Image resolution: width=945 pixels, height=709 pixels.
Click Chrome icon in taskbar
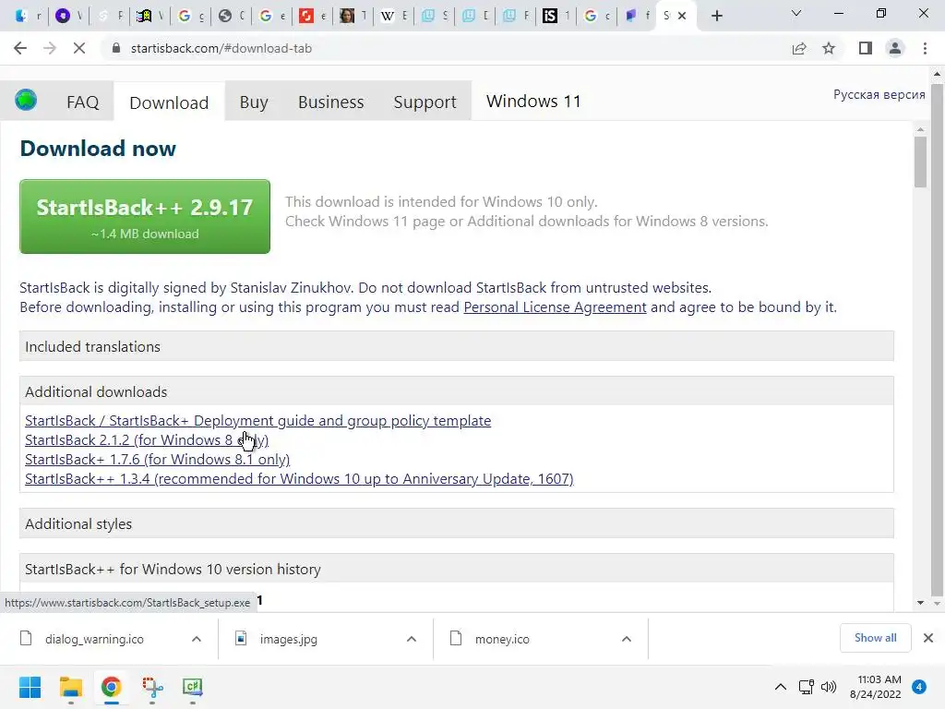(111, 687)
